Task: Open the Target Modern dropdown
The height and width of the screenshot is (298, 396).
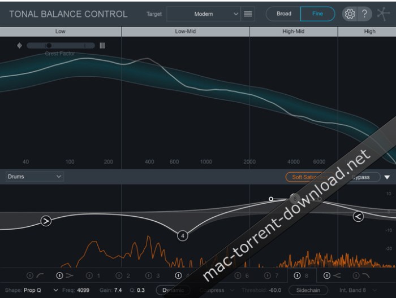Action: click(x=204, y=14)
